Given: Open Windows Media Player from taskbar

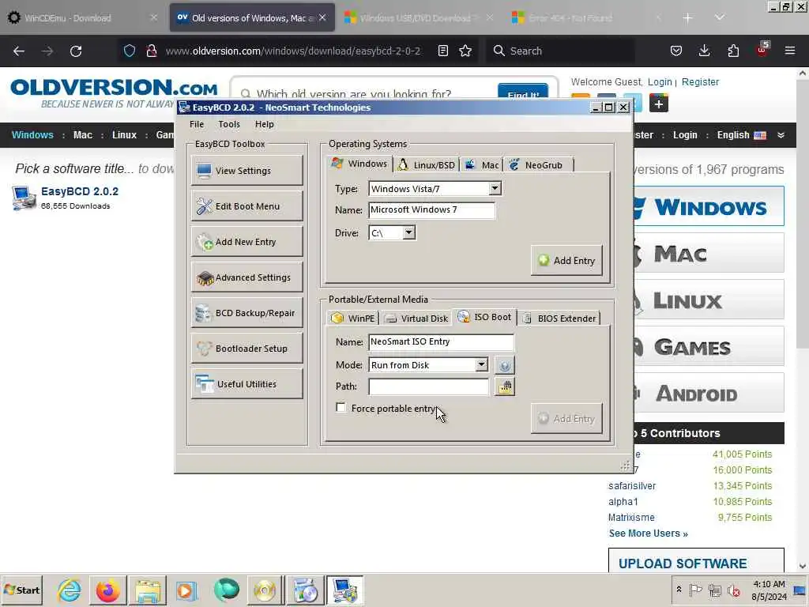Looking at the screenshot, I should (x=186, y=590).
